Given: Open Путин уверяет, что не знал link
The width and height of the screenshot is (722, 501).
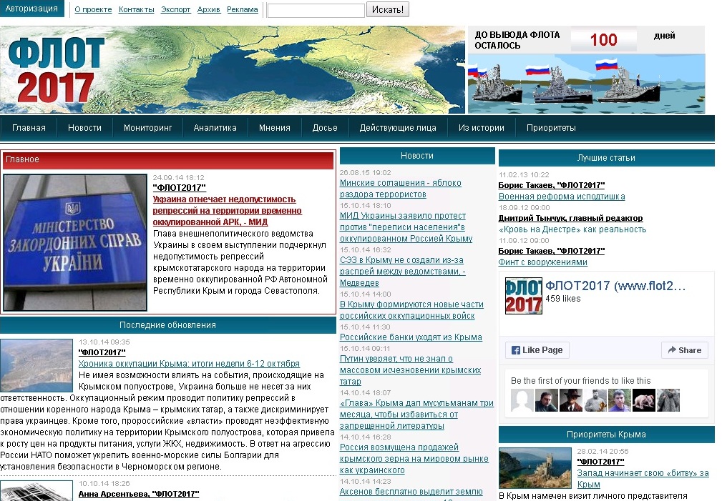Looking at the screenshot, I should coord(410,370).
